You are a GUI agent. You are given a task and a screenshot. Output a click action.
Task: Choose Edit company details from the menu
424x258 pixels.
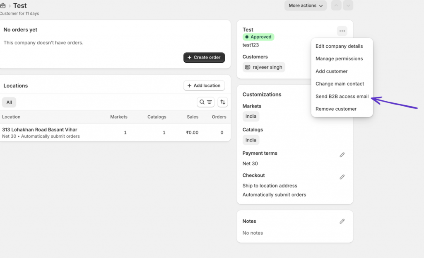click(x=339, y=46)
